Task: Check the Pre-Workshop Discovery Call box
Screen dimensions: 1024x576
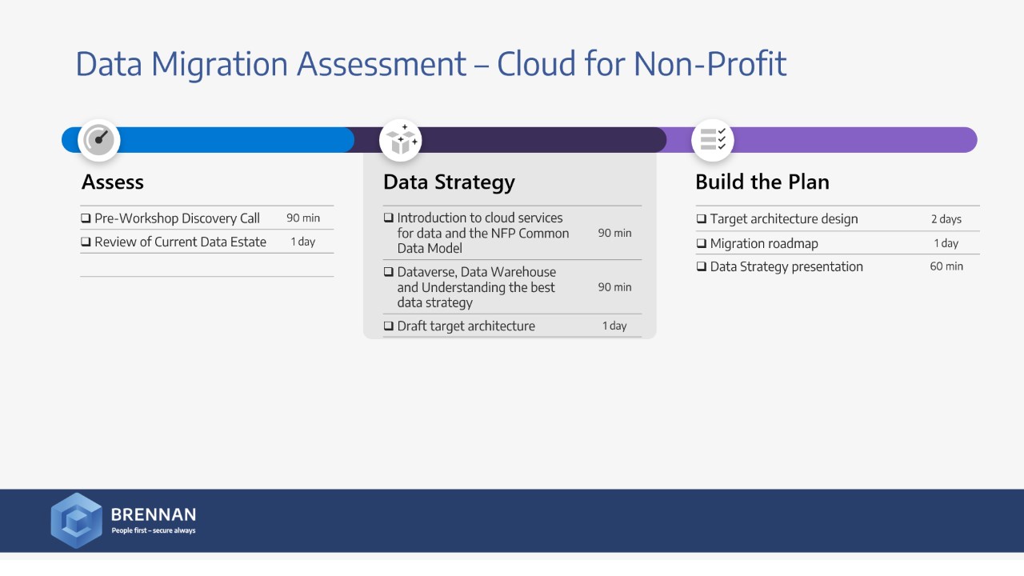Action: click(86, 218)
